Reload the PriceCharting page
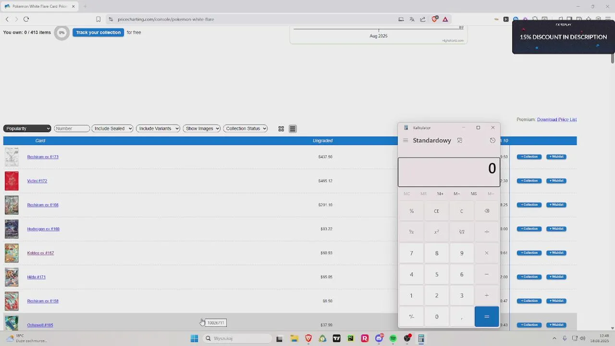The image size is (615, 346). 26,19
